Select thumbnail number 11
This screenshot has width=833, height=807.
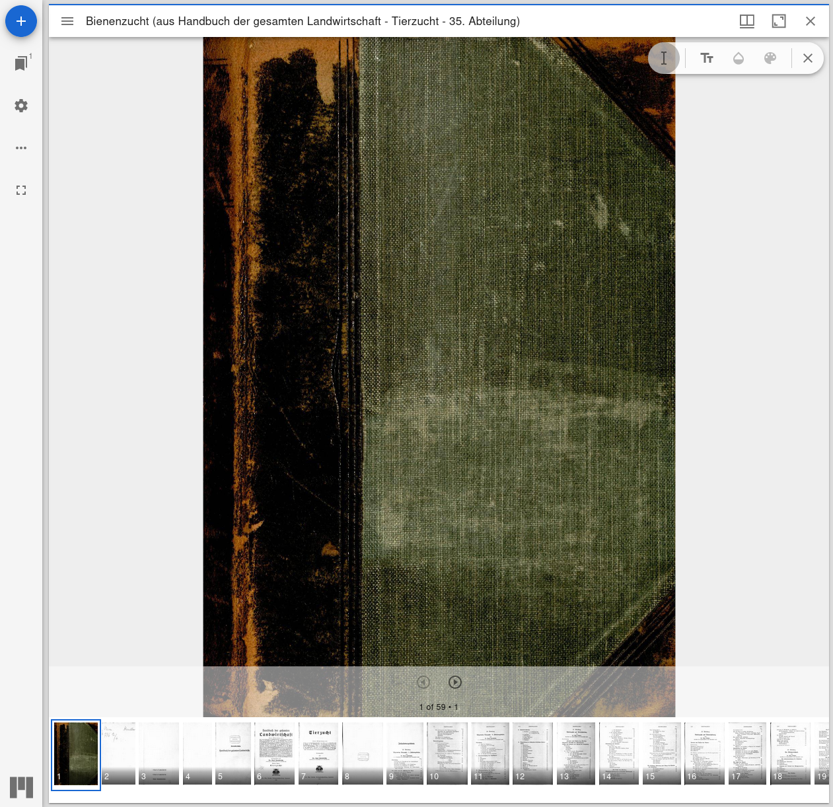[x=490, y=754]
